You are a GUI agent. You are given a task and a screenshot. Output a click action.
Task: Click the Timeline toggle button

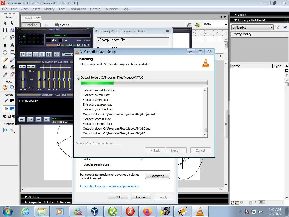pyautogui.click(x=31, y=25)
